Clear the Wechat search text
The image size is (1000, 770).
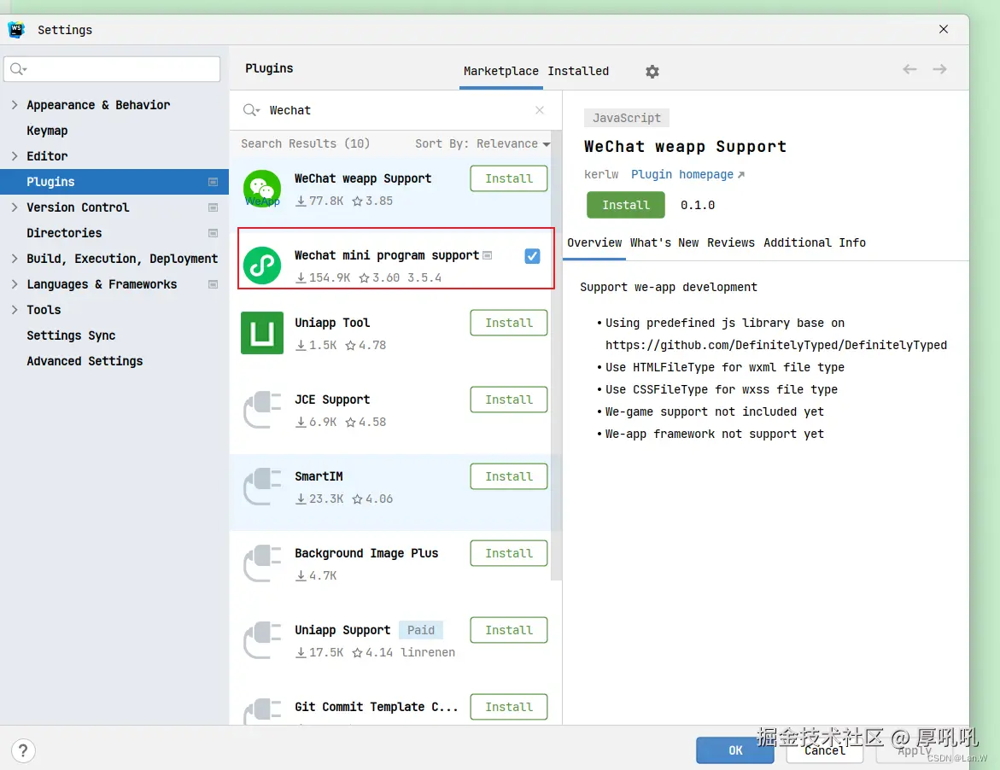click(x=540, y=110)
